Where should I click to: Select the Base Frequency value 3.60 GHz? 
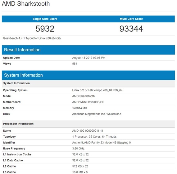[78, 148]
